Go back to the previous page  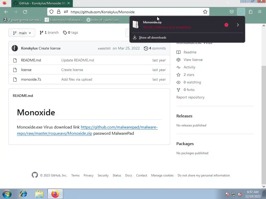(6, 12)
